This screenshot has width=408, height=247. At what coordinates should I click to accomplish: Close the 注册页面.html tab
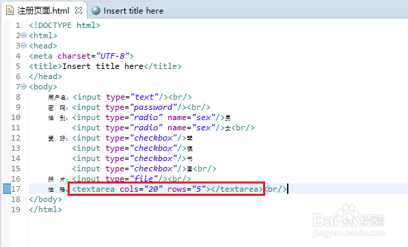pos(79,10)
